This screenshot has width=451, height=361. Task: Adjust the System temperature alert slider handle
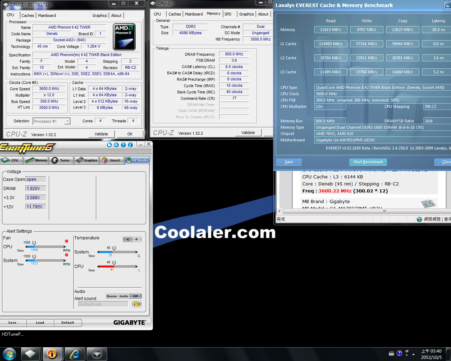click(x=114, y=249)
